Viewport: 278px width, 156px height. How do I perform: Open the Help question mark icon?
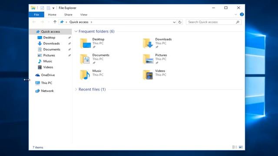pyautogui.click(x=242, y=14)
